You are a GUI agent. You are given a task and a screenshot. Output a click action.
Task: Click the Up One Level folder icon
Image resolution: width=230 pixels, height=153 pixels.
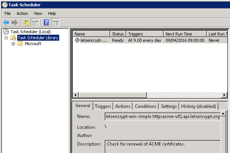click(26, 22)
